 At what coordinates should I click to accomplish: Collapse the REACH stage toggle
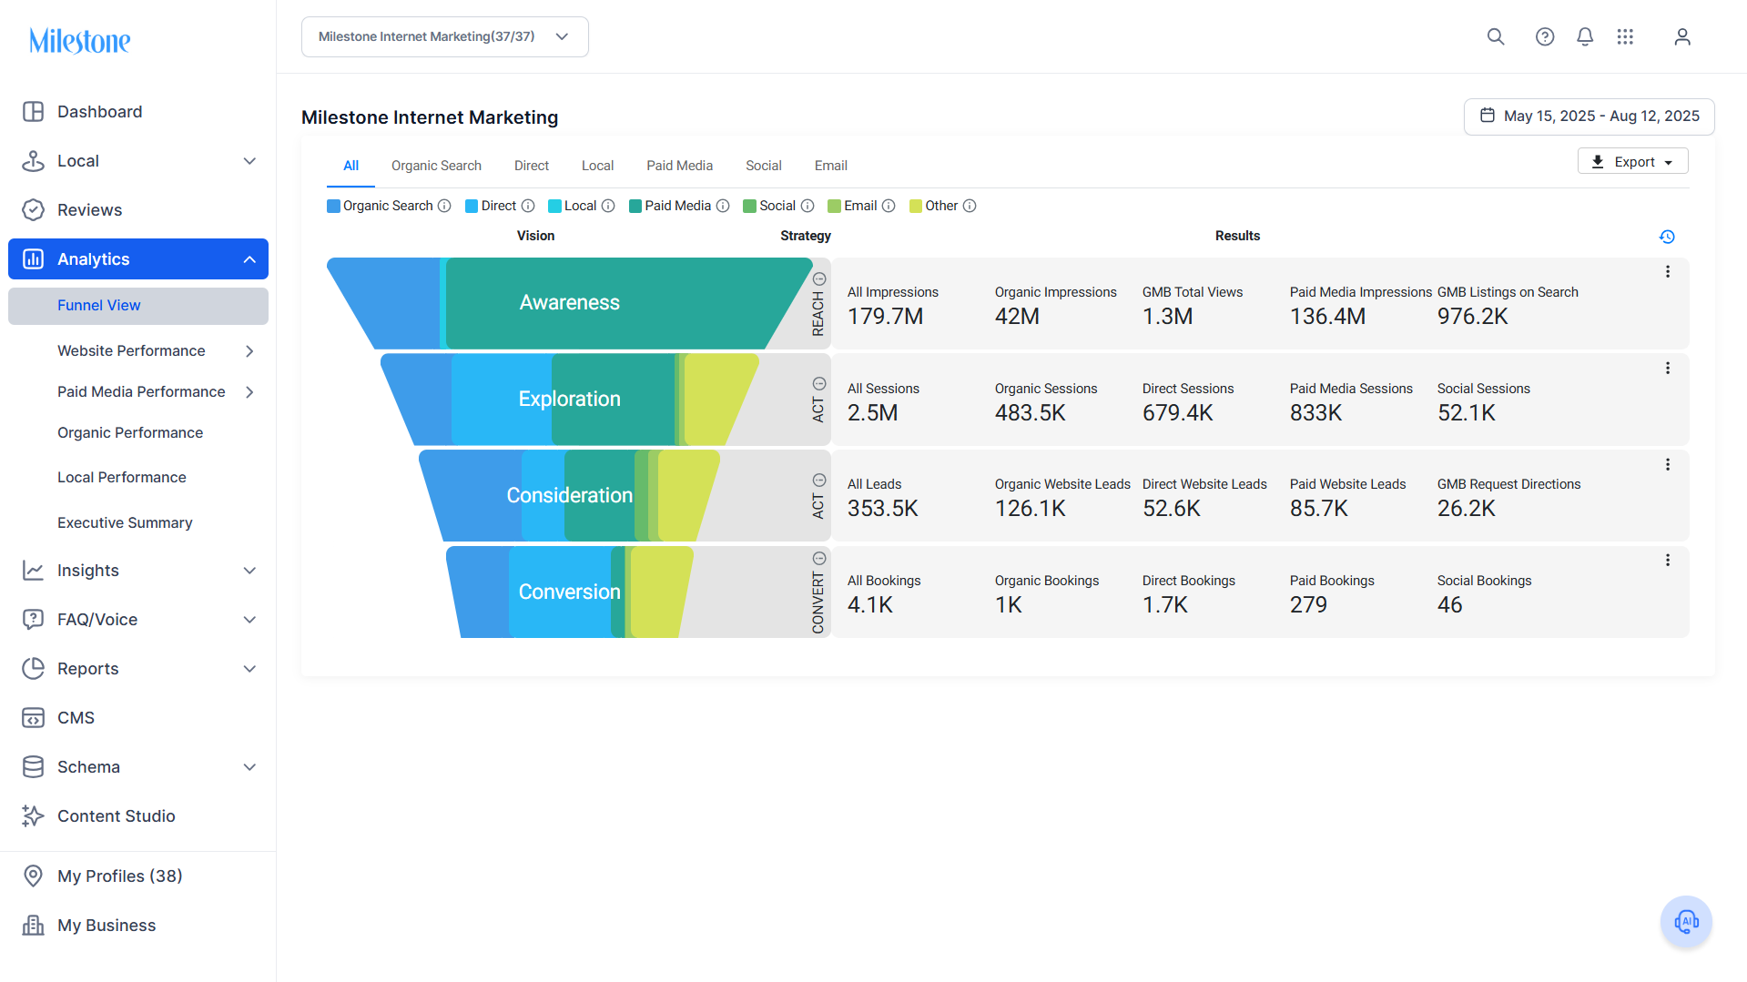(819, 279)
